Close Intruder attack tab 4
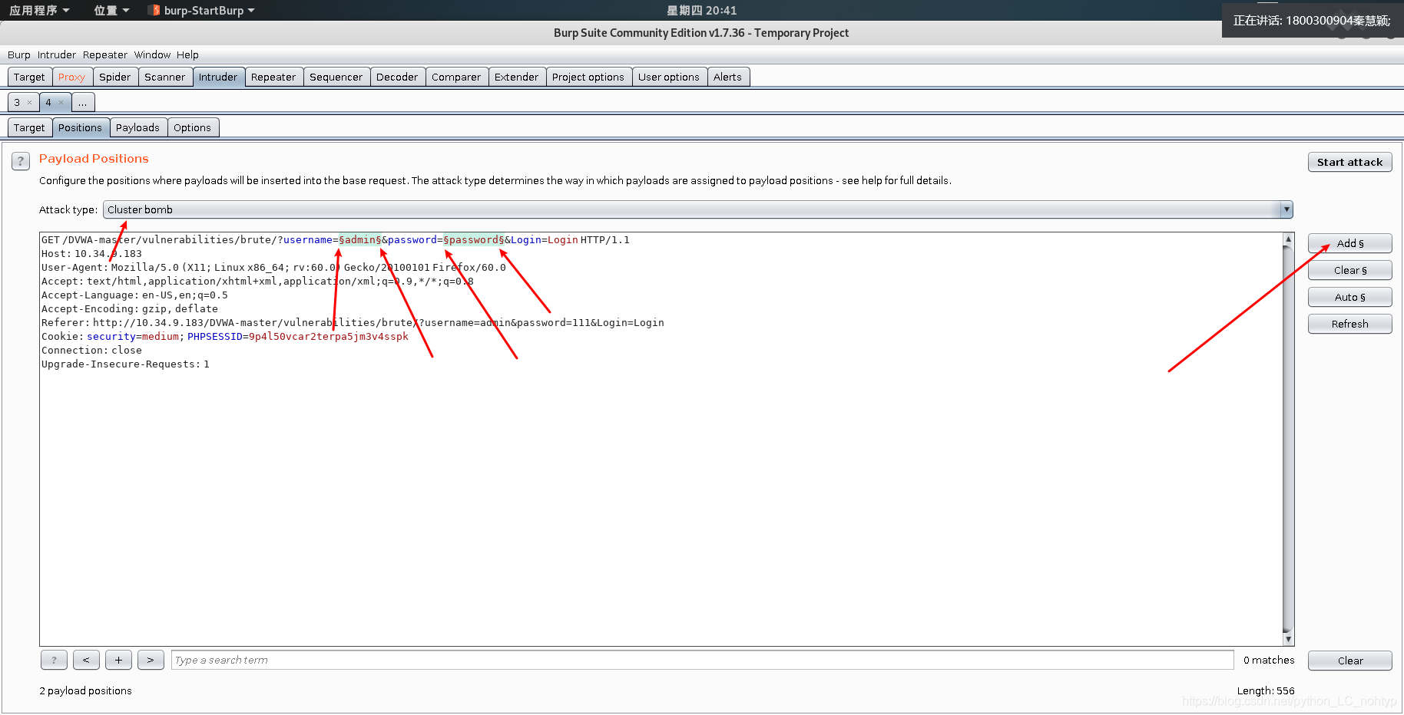The image size is (1404, 715). [x=61, y=102]
